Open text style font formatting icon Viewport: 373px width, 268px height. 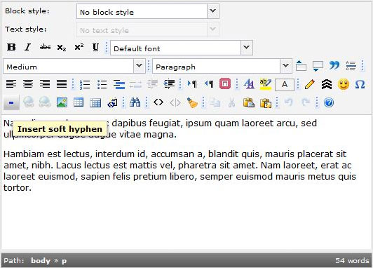[249, 84]
